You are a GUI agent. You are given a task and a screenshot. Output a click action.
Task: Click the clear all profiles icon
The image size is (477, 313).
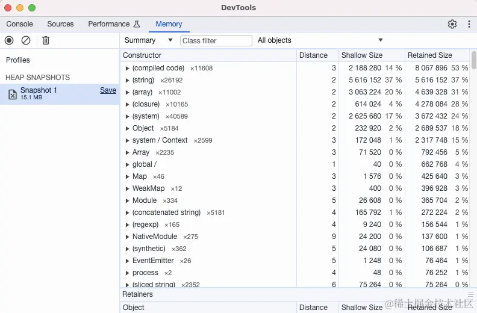coord(26,40)
